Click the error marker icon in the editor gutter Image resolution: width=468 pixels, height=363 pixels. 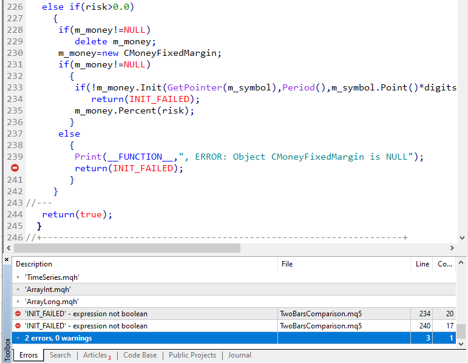click(15, 168)
